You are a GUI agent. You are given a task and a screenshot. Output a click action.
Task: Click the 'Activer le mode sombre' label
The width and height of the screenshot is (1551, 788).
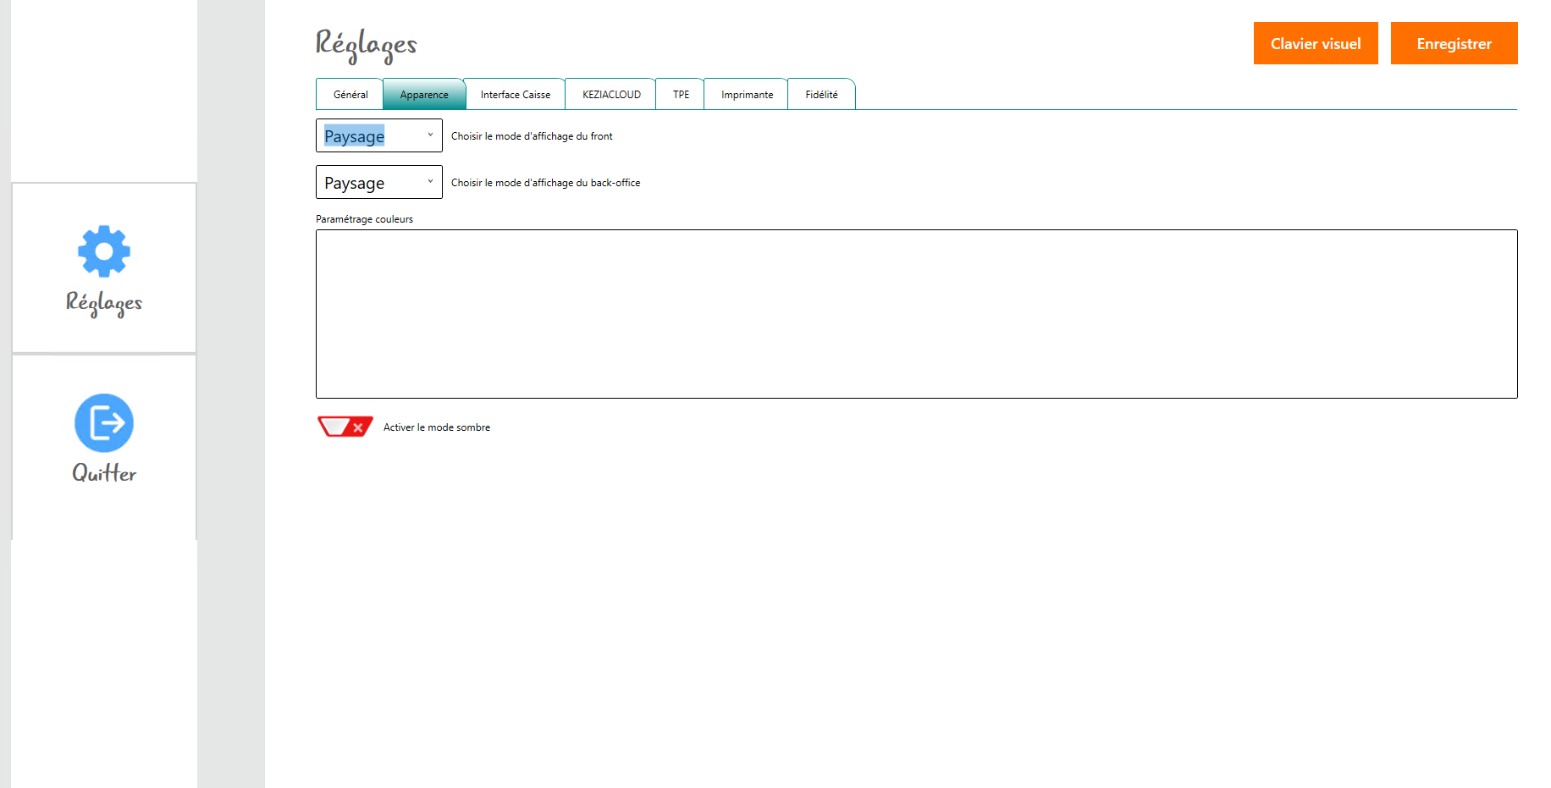(436, 427)
